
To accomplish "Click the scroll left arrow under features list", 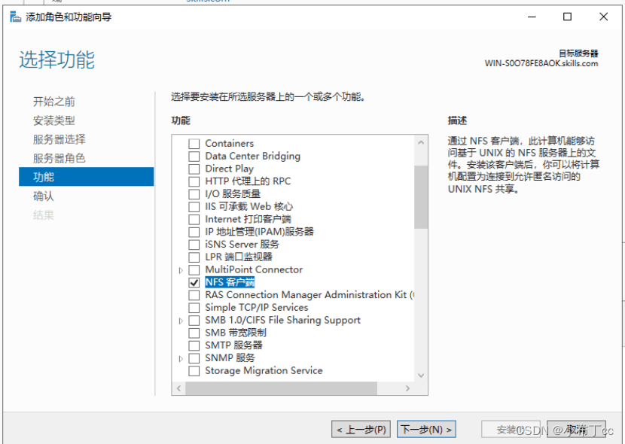I will coord(179,388).
